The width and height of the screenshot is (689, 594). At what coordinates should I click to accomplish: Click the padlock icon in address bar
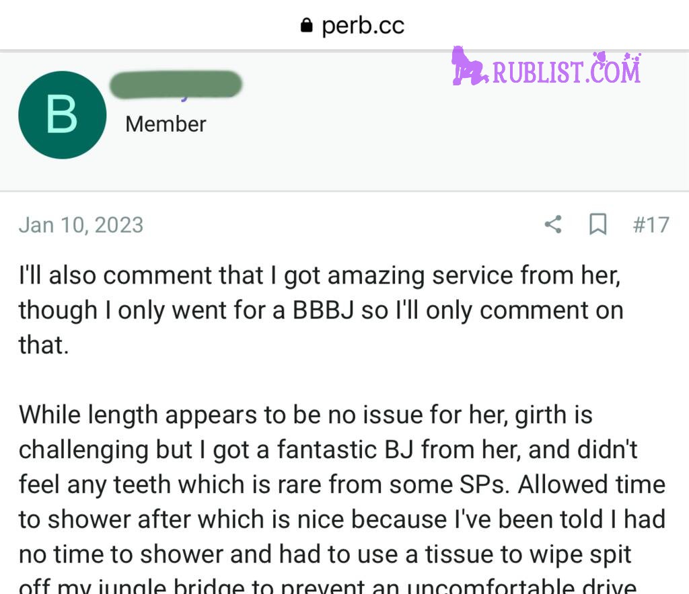click(x=307, y=26)
